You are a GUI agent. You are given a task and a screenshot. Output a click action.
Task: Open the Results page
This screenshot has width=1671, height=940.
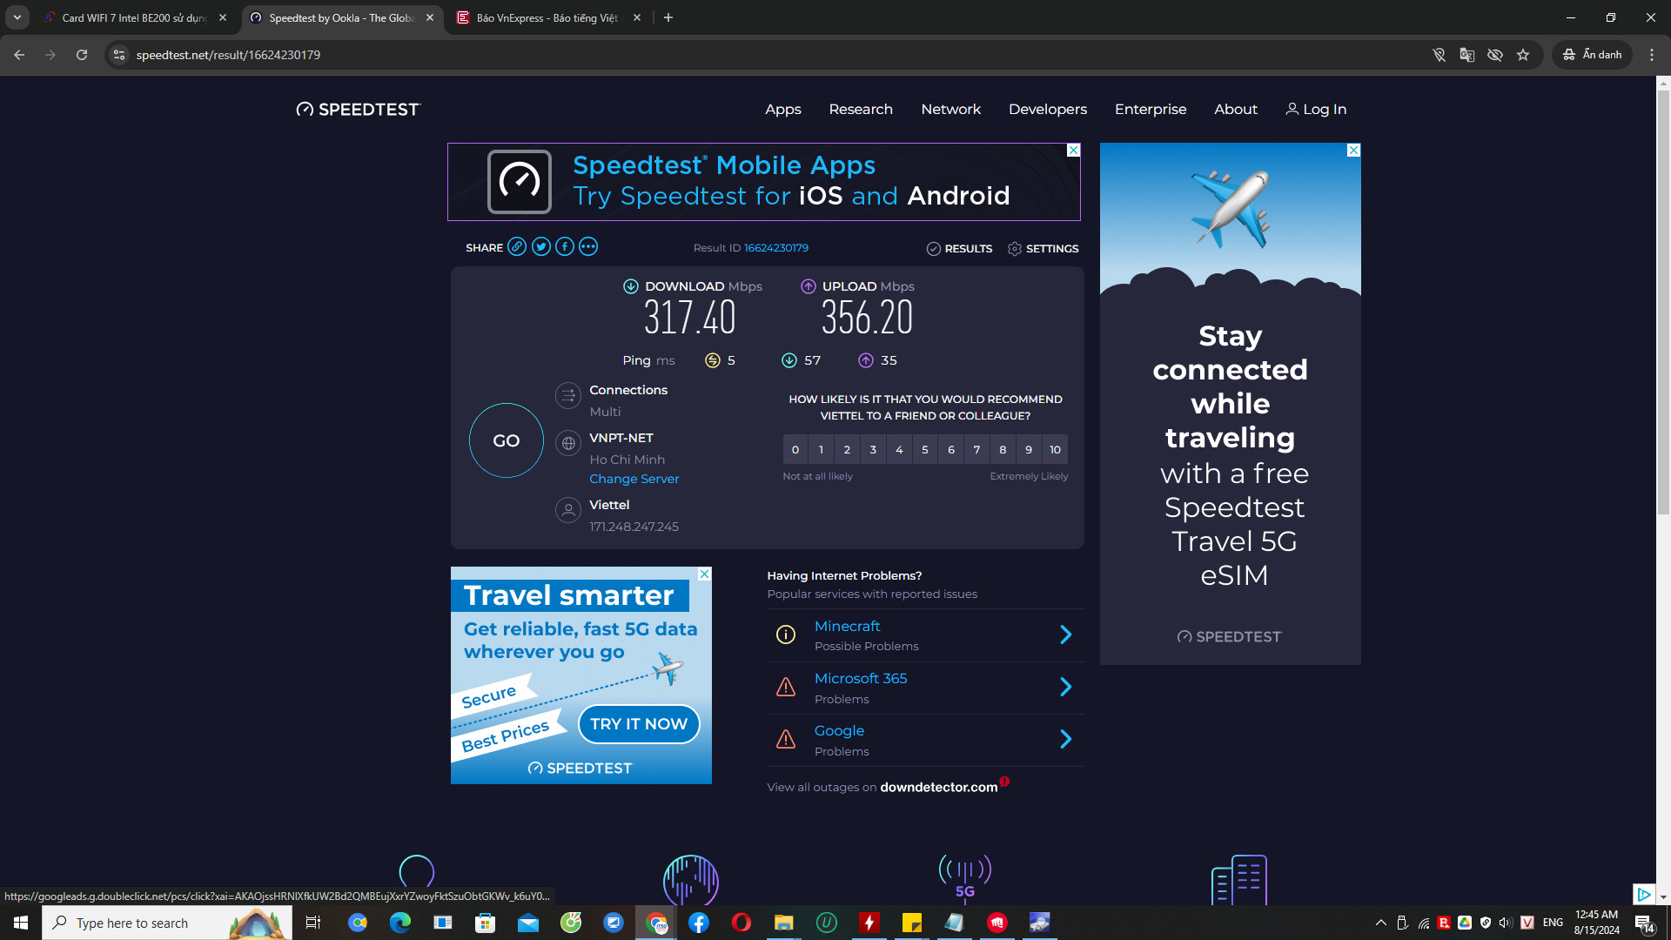pyautogui.click(x=960, y=249)
